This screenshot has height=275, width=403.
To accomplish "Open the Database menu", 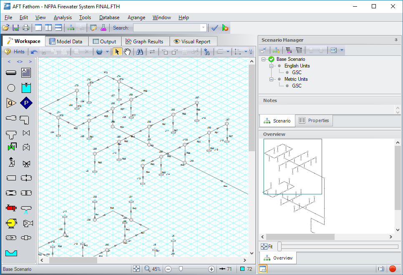I will [109, 17].
